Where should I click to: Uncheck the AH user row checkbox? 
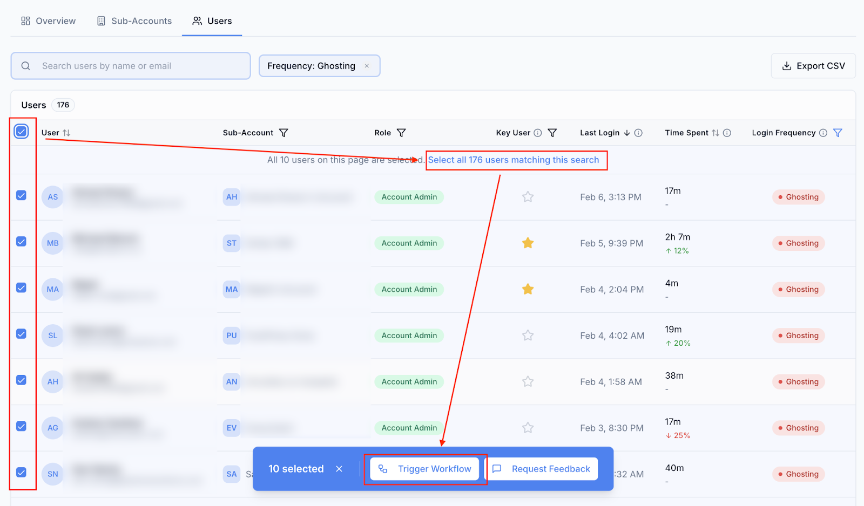point(21,380)
